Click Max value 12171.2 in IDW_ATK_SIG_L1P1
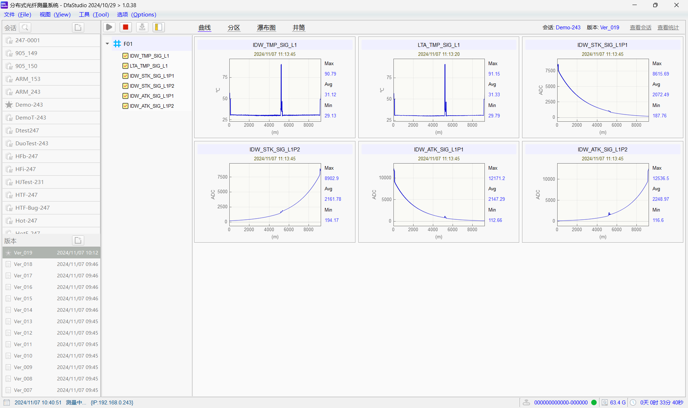This screenshot has height=408, width=688. click(497, 178)
